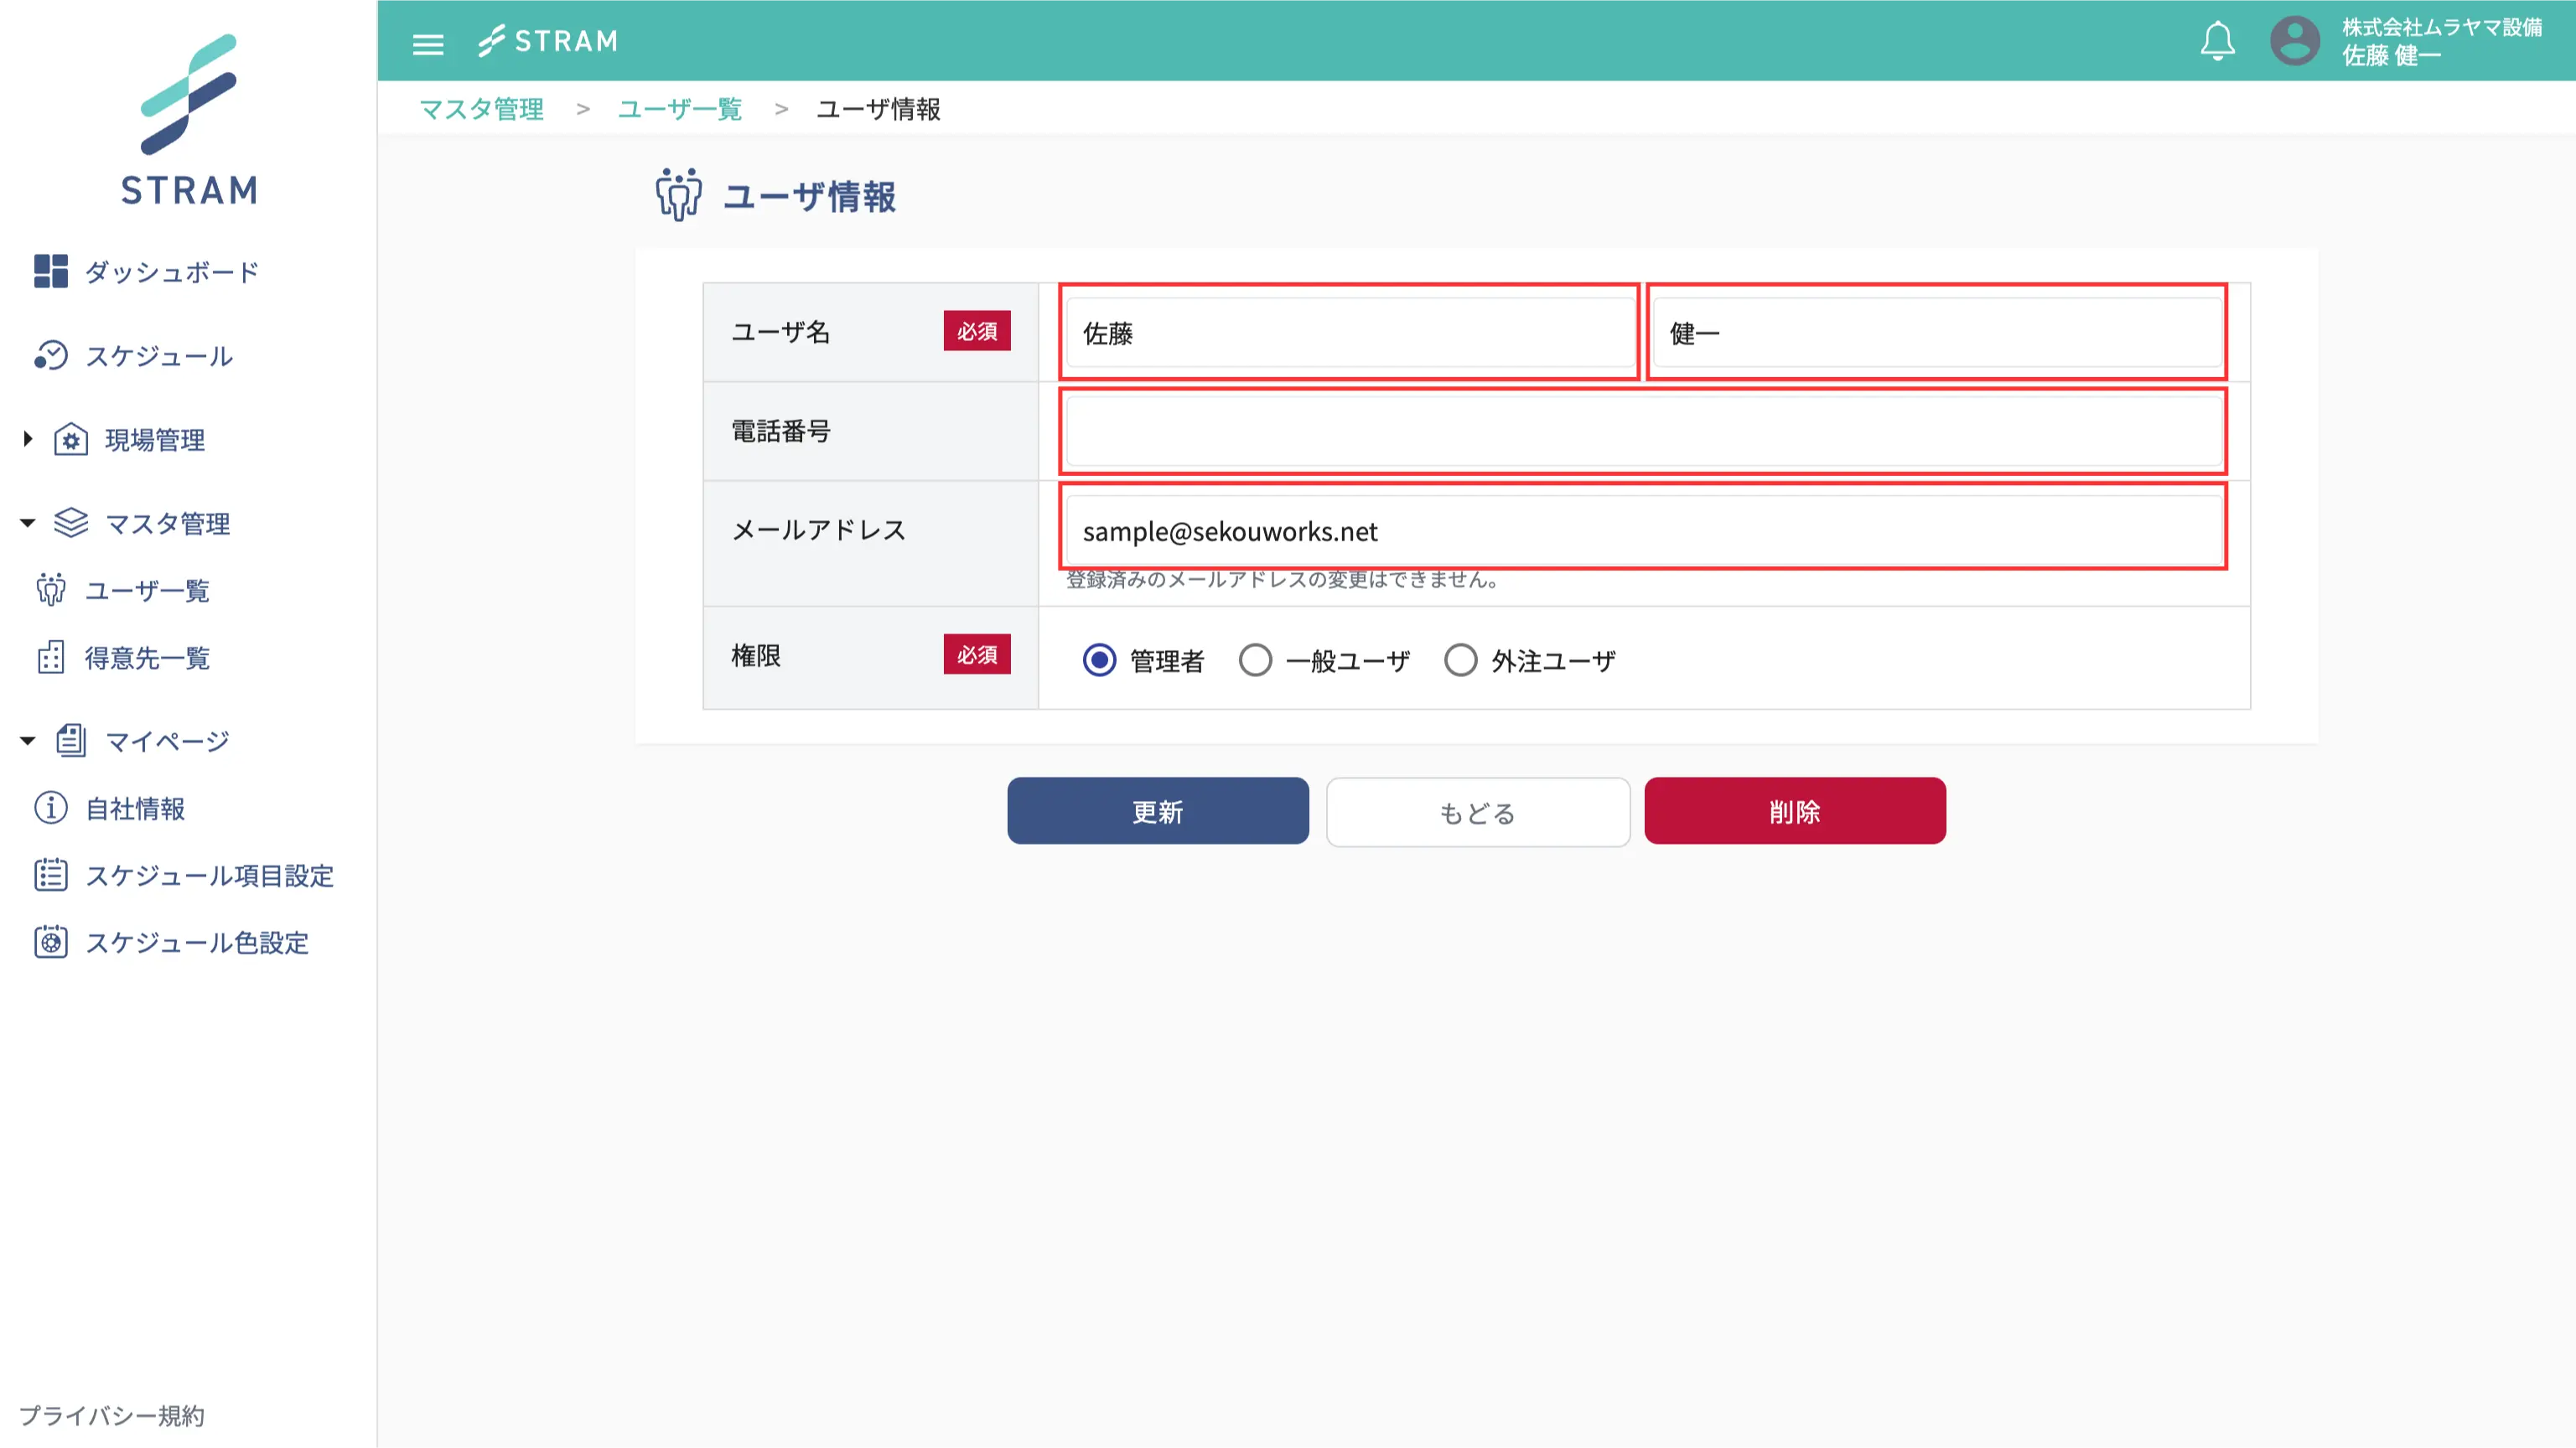Select the 一般ユーザ radio option
The image size is (2576, 1448).
[1255, 660]
